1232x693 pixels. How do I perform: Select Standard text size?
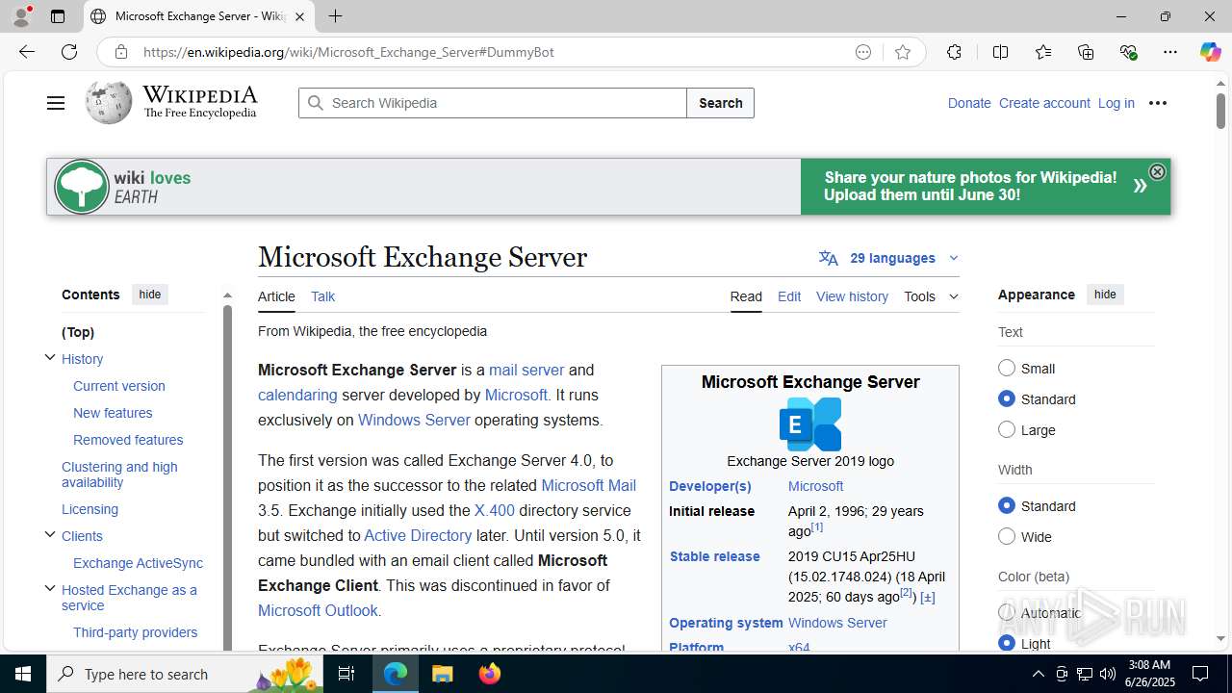tap(1007, 398)
